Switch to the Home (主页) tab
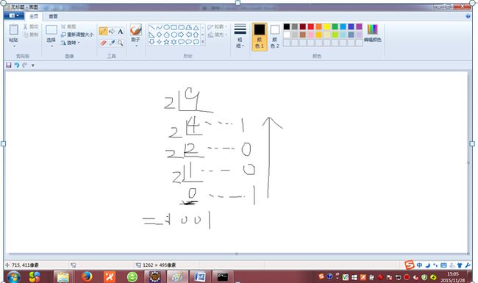 34,16
